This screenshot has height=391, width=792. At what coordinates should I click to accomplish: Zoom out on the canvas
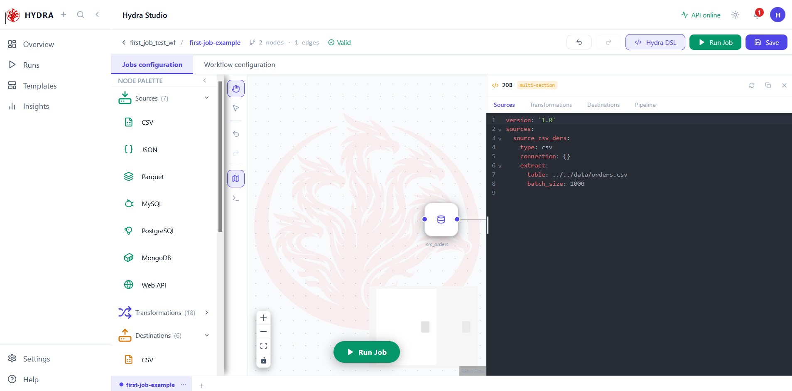click(263, 332)
